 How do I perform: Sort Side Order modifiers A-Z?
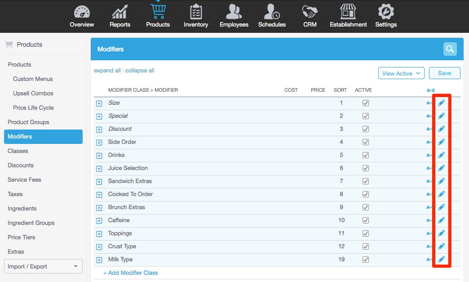tap(429, 142)
